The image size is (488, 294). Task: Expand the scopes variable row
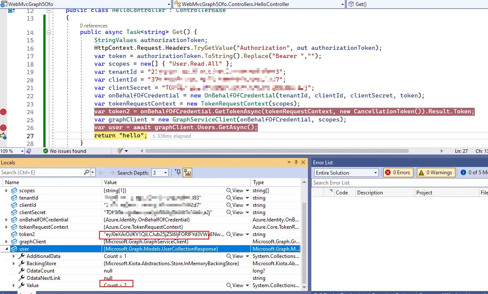point(6,191)
